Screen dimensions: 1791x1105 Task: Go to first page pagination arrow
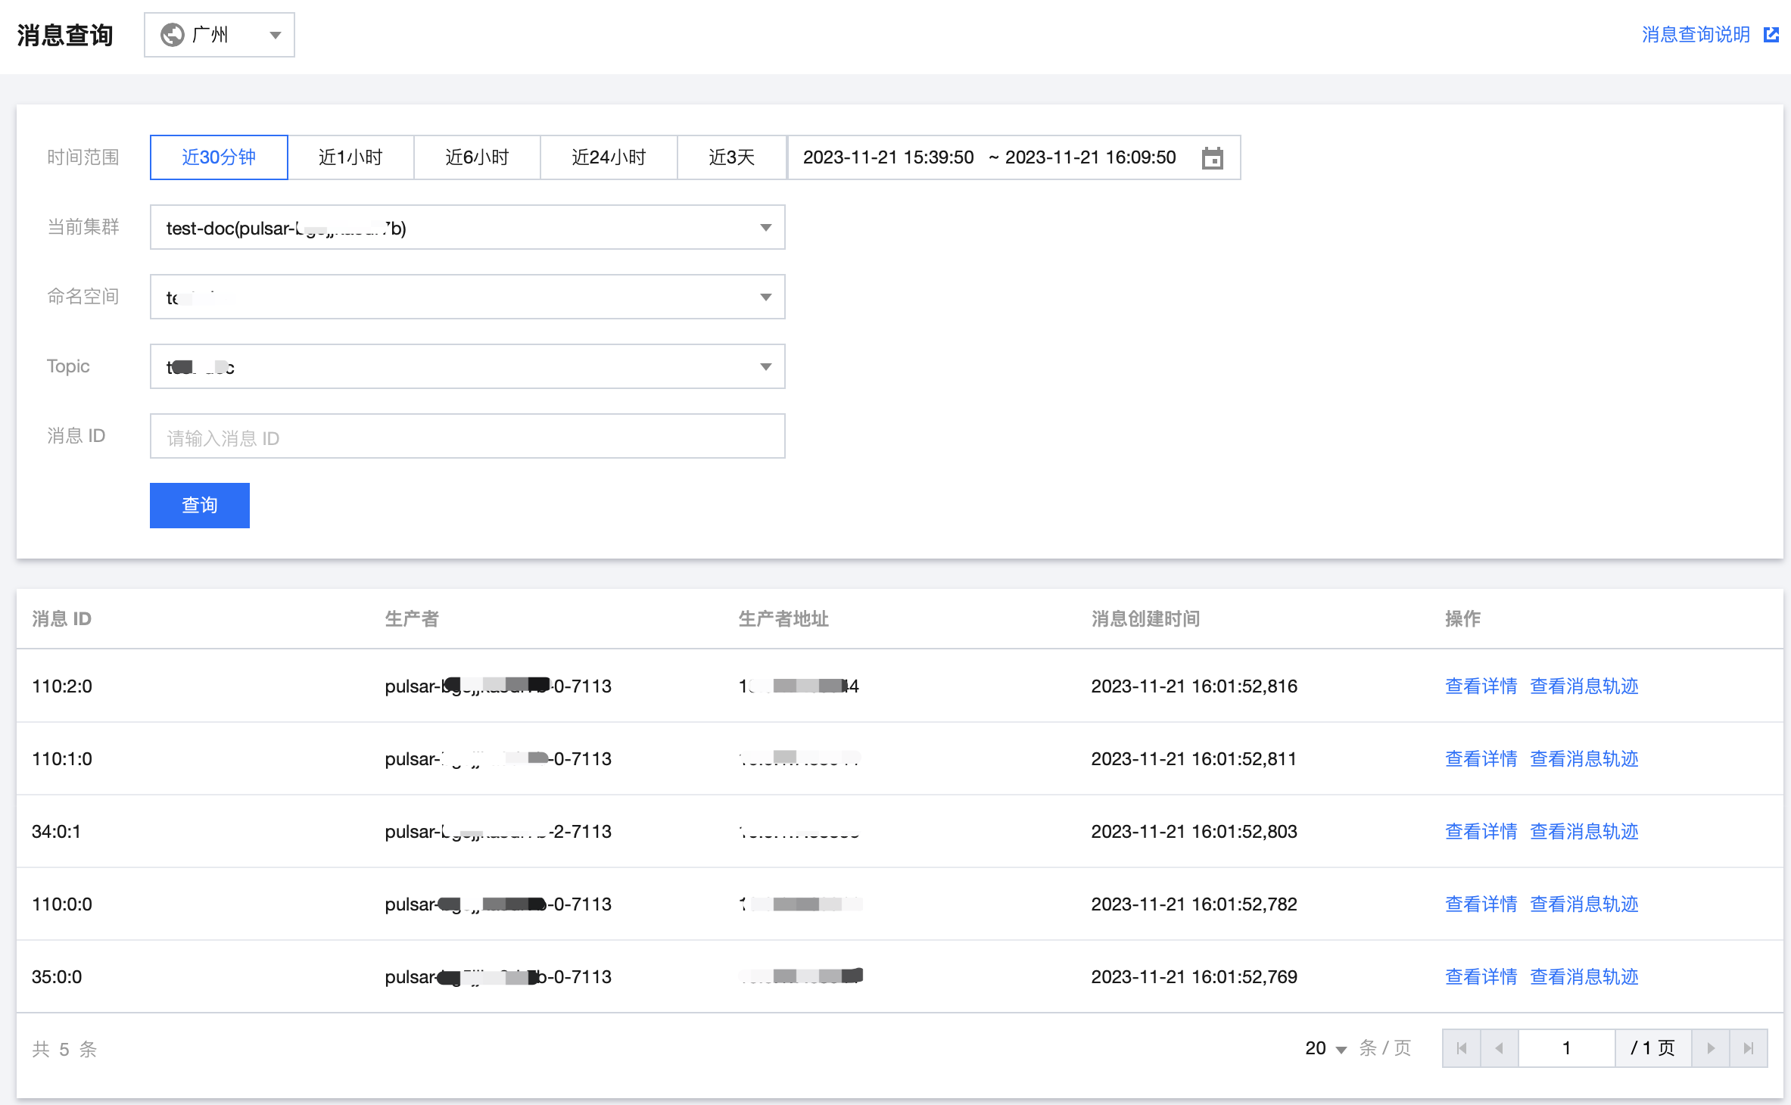1462,1048
